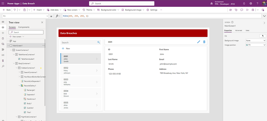Image resolution: width=267 pixels, height=121 pixels.
Task: Open Background image dropdown set to None
Action: (x=256, y=40)
